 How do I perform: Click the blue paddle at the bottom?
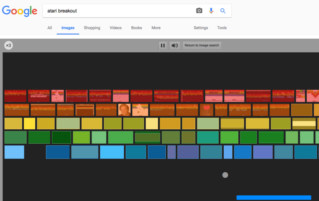click(x=274, y=198)
